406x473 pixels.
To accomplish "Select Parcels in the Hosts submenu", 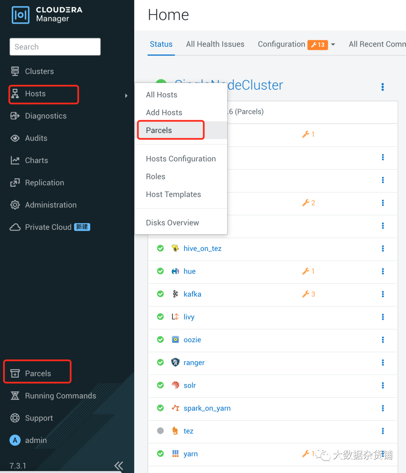I will coord(159,130).
